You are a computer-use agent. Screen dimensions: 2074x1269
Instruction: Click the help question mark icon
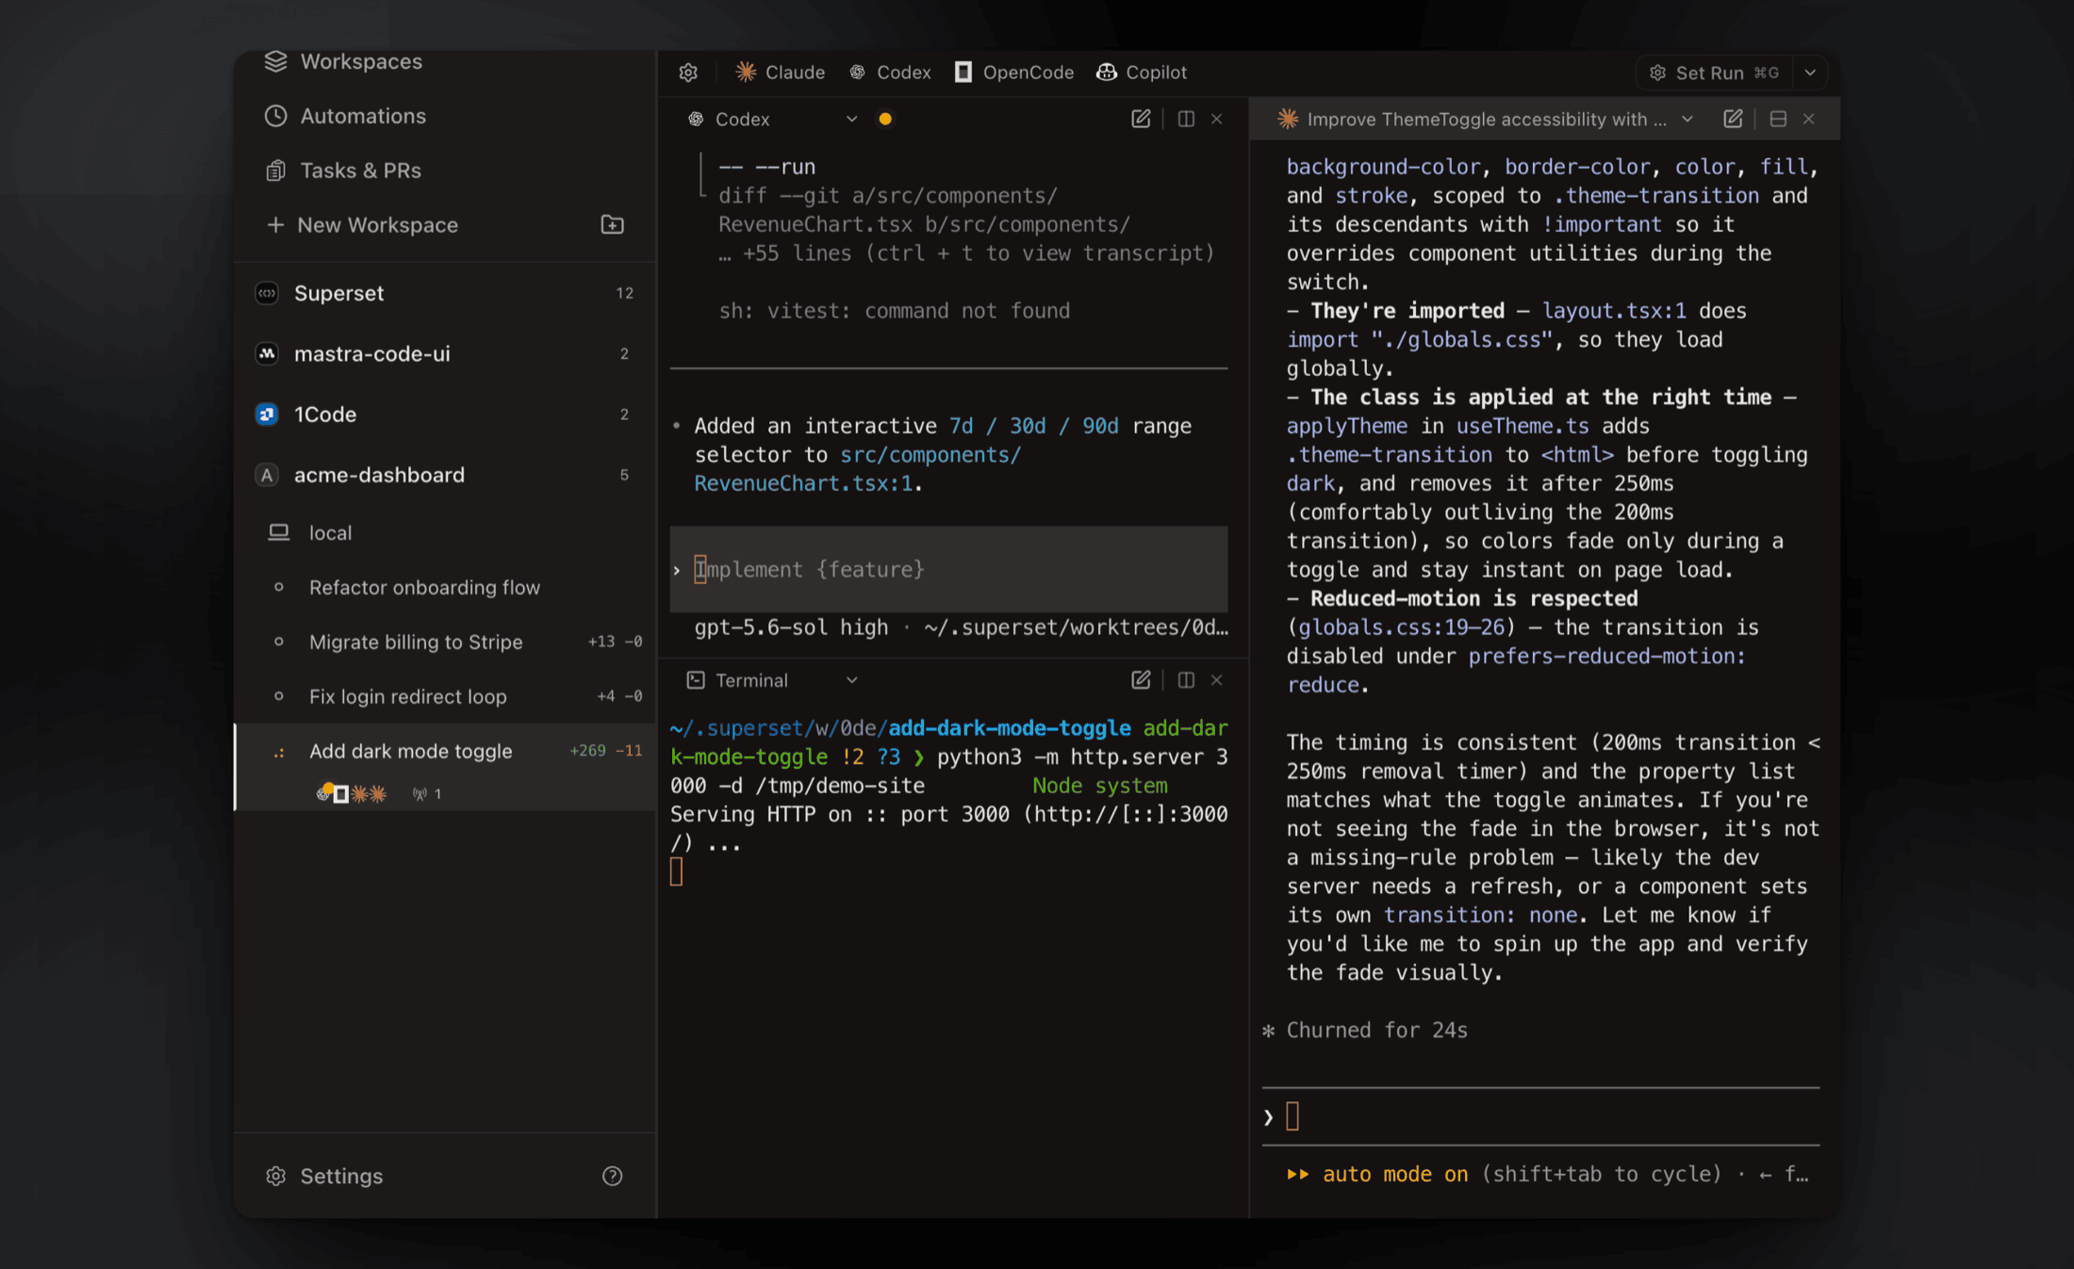pos(613,1176)
